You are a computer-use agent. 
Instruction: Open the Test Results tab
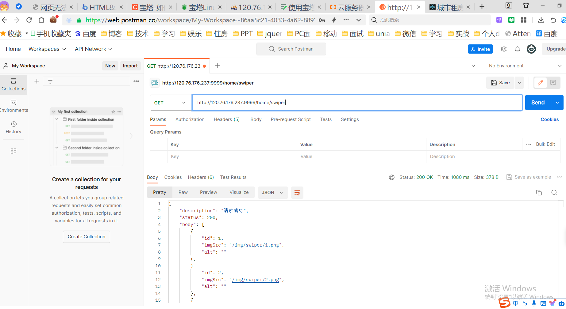[233, 177]
